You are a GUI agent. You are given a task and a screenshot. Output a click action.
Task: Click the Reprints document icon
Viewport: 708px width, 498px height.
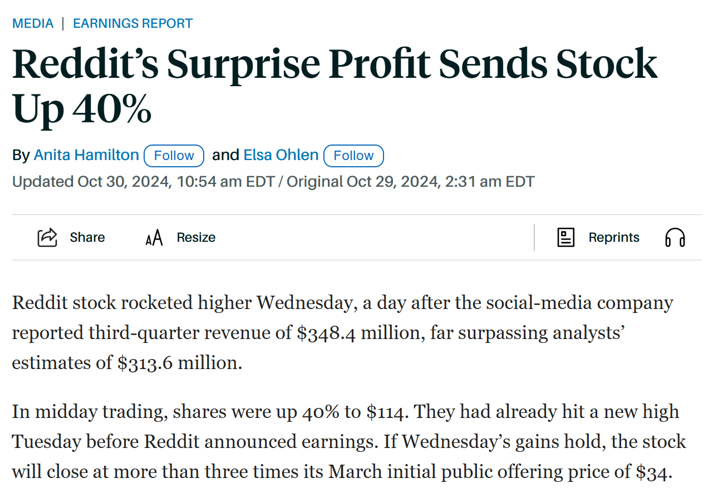coord(566,237)
